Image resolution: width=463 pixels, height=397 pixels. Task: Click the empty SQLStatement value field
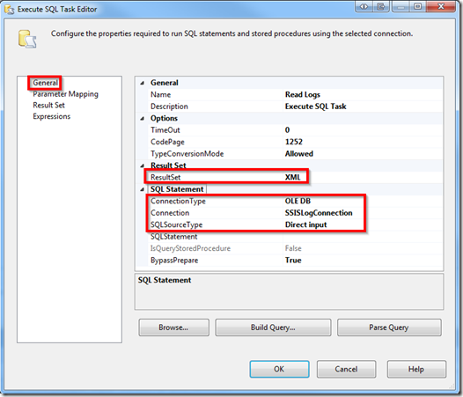coord(363,237)
